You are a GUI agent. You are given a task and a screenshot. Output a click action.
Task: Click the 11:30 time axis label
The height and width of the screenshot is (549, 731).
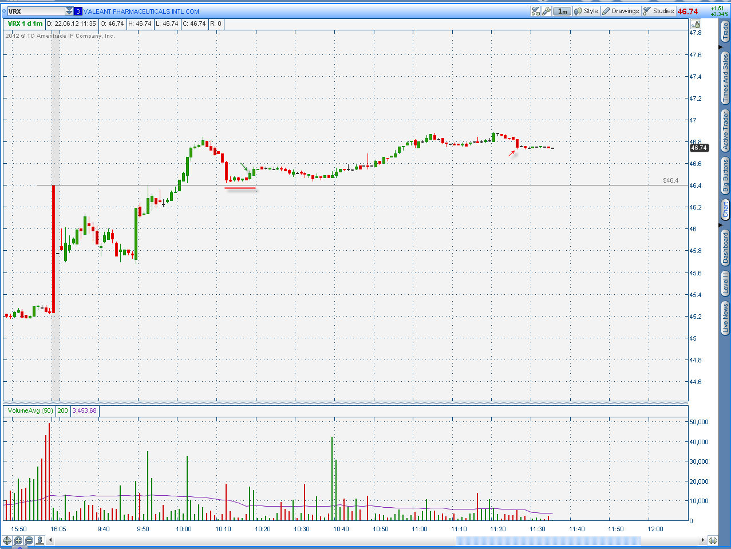[538, 529]
